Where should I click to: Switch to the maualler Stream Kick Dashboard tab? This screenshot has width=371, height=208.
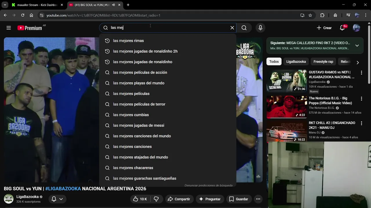click(37, 5)
